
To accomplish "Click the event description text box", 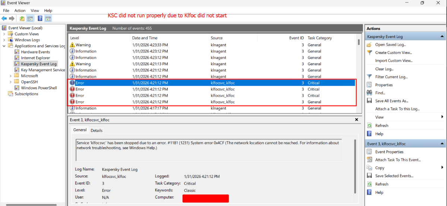I will click(209, 150).
